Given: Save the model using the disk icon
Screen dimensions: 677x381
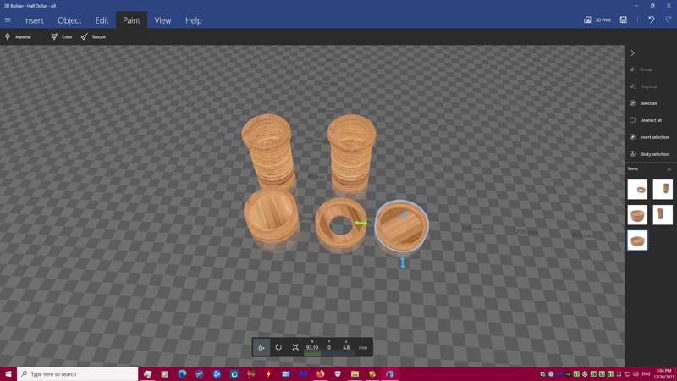Looking at the screenshot, I should [624, 19].
